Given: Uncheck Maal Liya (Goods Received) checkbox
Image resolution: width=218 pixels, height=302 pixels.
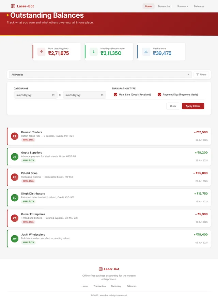Looking at the screenshot, I should click(x=115, y=95).
